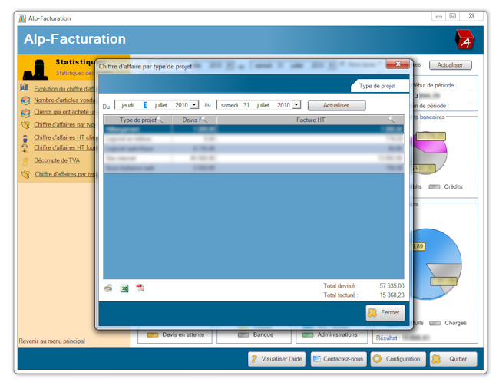Export the report with the PDF icon
The image size is (499, 382).
click(140, 288)
